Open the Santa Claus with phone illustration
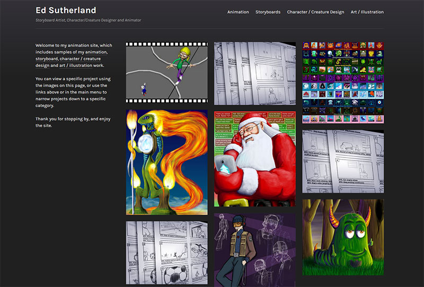 (255, 159)
